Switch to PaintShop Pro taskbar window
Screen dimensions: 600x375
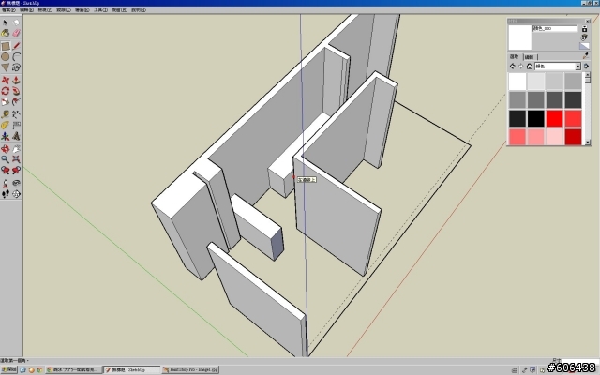190,369
